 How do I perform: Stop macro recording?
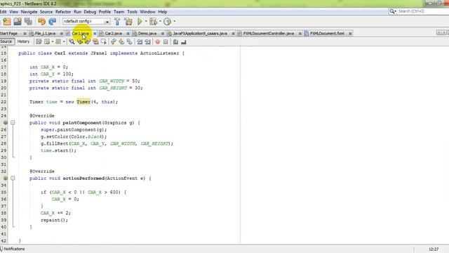[166, 42]
